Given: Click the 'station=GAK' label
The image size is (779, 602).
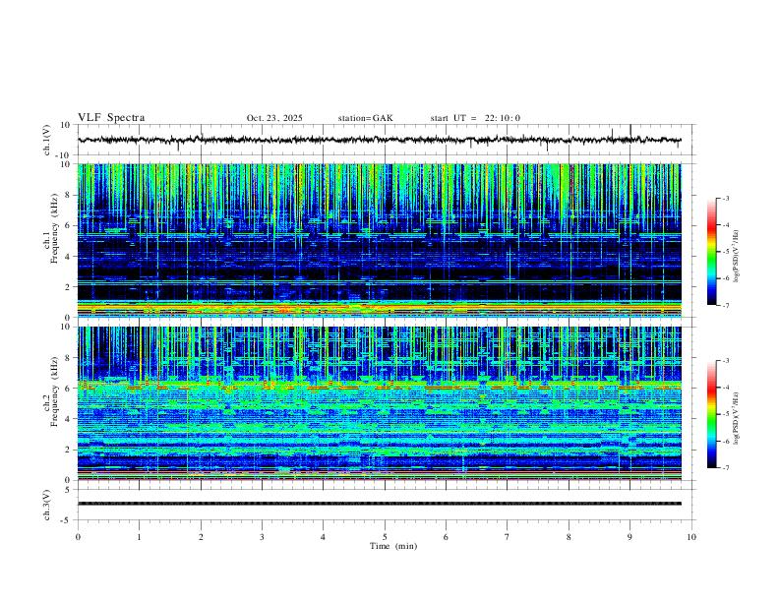Looking at the screenshot, I should coord(365,118).
